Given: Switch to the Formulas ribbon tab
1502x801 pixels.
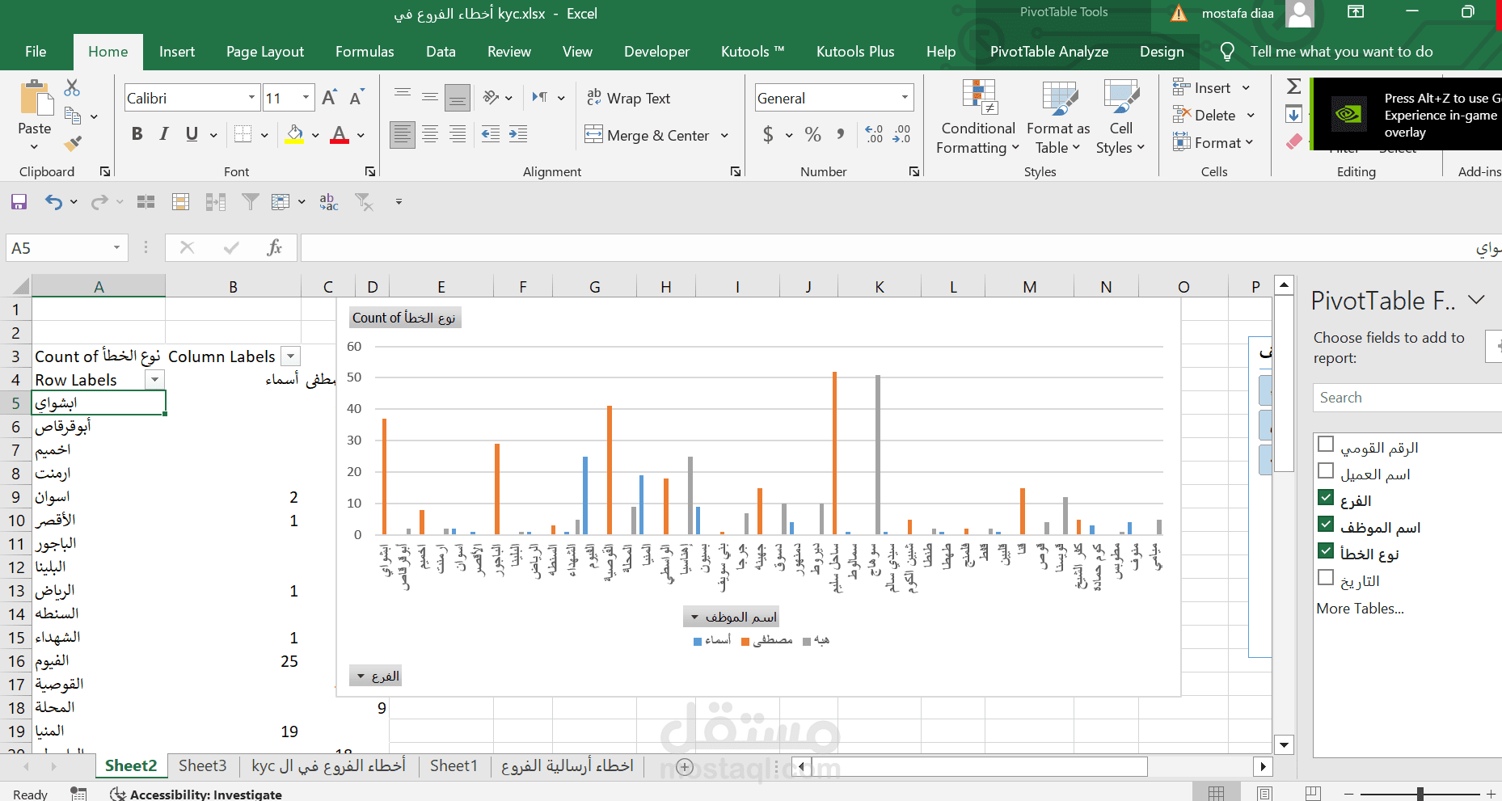Looking at the screenshot, I should coord(365,52).
